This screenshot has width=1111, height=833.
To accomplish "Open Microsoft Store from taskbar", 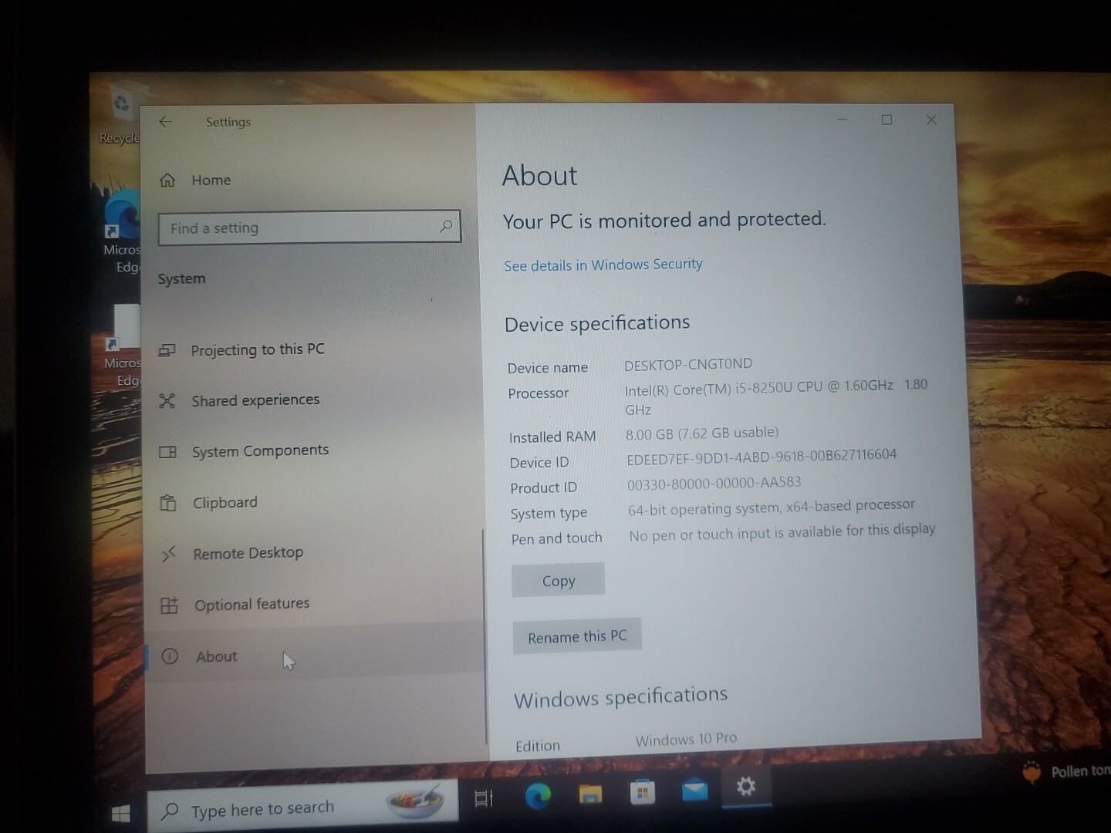I will 643,791.
